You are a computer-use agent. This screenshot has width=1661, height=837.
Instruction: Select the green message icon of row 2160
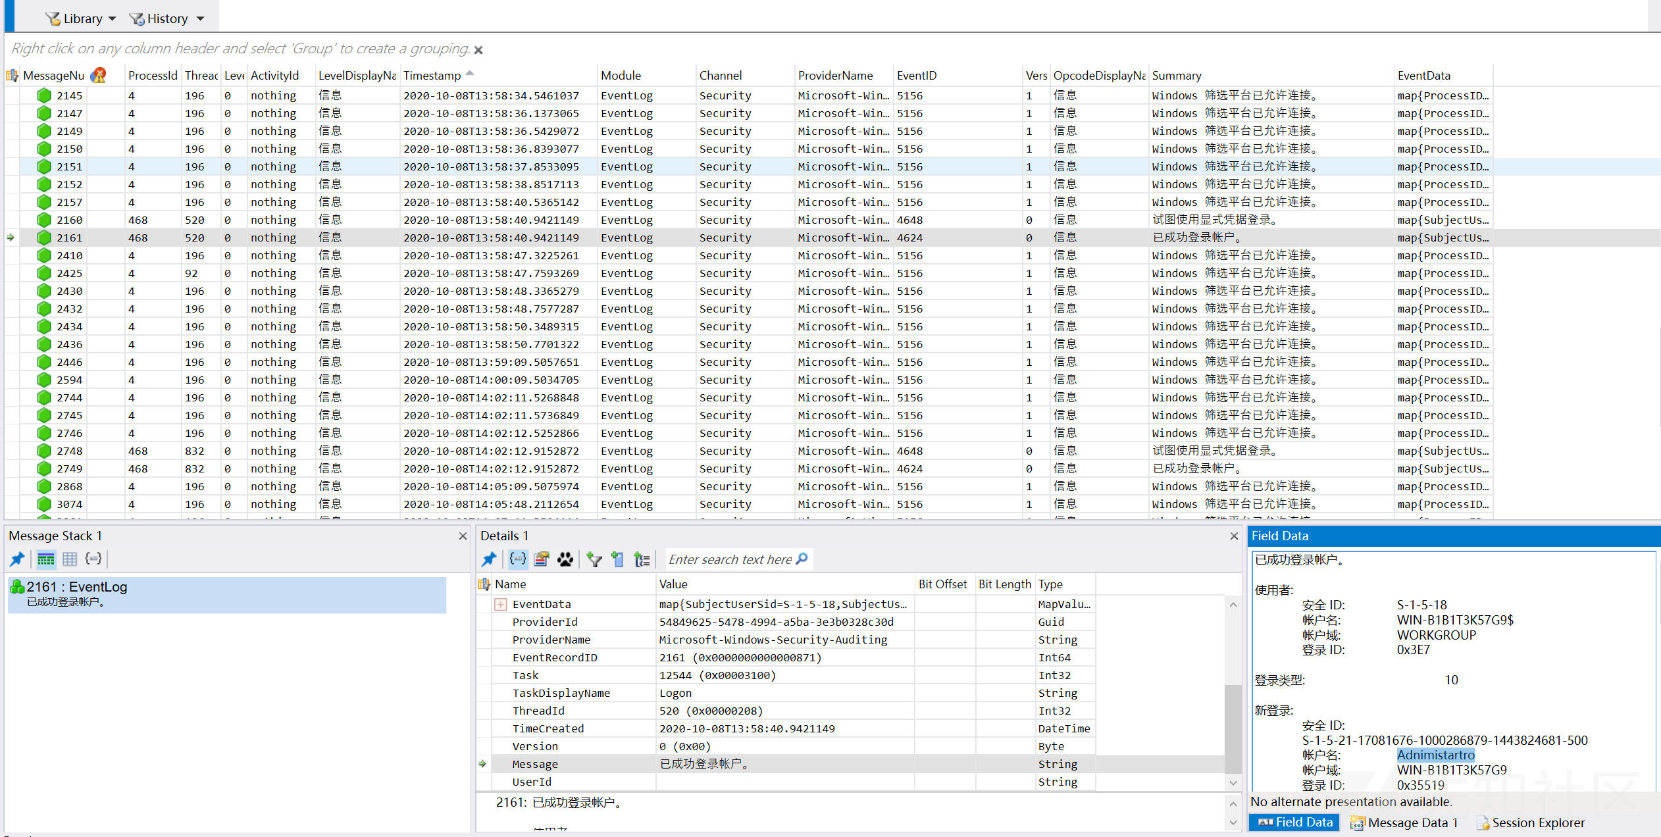click(44, 220)
